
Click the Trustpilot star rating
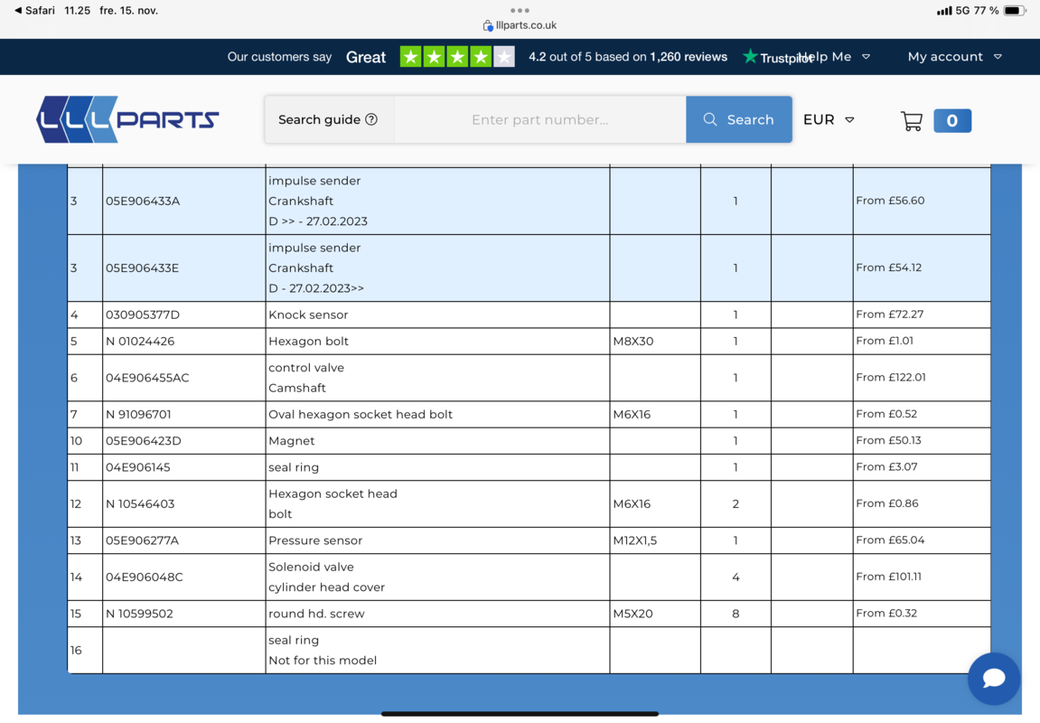457,57
